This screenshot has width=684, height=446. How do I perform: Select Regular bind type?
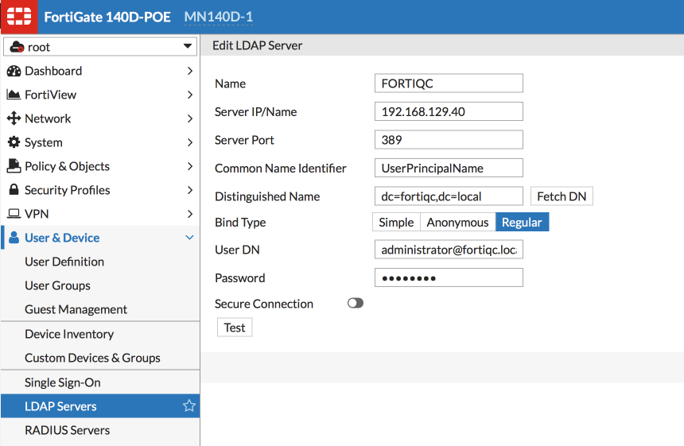click(522, 222)
